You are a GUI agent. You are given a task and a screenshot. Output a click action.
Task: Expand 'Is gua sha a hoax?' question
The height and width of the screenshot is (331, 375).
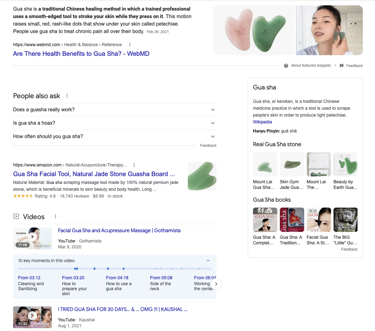pos(114,123)
